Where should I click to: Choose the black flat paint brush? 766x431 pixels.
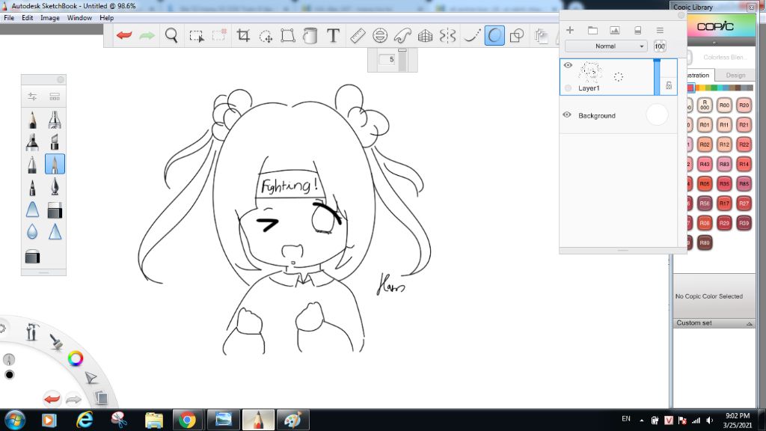(55, 210)
